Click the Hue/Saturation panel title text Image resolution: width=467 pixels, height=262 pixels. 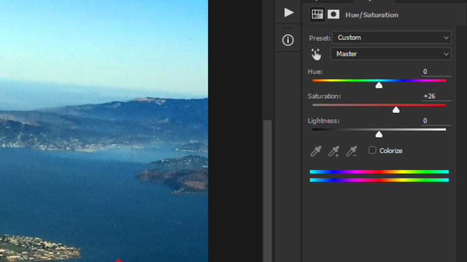coord(372,15)
